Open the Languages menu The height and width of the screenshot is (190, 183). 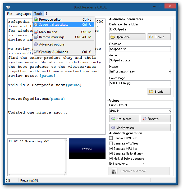[23, 14]
